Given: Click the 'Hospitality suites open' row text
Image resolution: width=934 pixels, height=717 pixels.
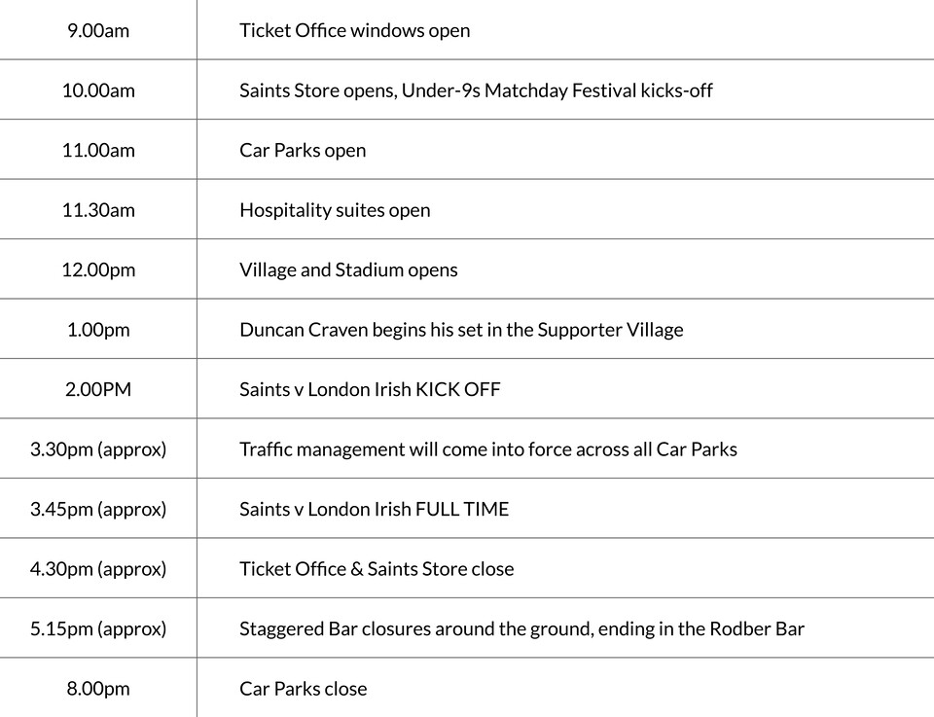Looking at the screenshot, I should pos(335,210).
